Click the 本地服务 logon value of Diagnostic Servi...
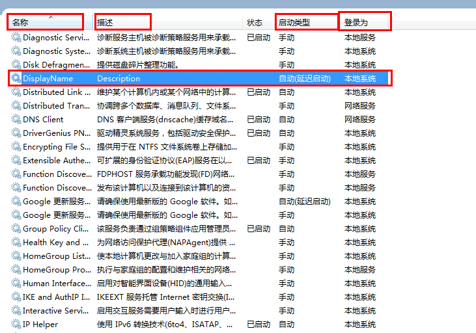The width and height of the screenshot is (476, 333). (x=360, y=38)
